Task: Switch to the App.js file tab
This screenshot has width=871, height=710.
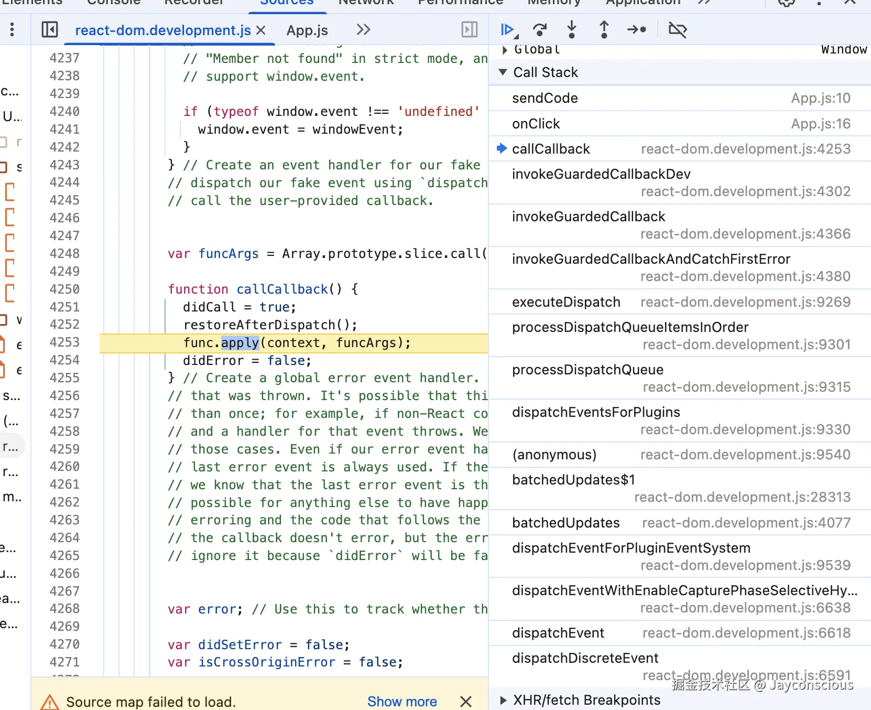Action: coord(307,30)
